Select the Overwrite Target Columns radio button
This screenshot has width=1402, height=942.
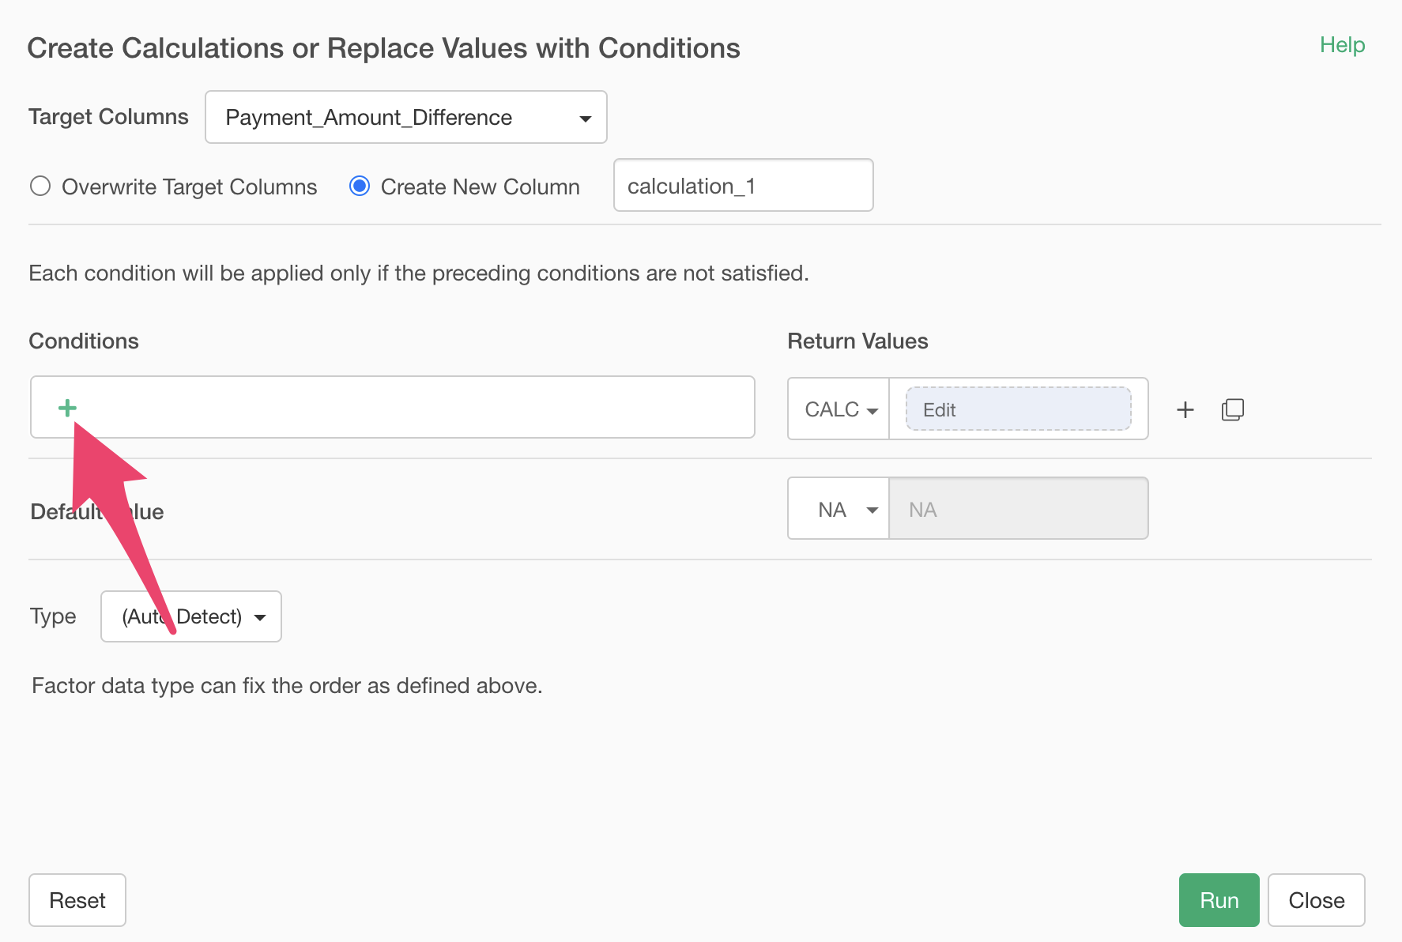click(40, 187)
